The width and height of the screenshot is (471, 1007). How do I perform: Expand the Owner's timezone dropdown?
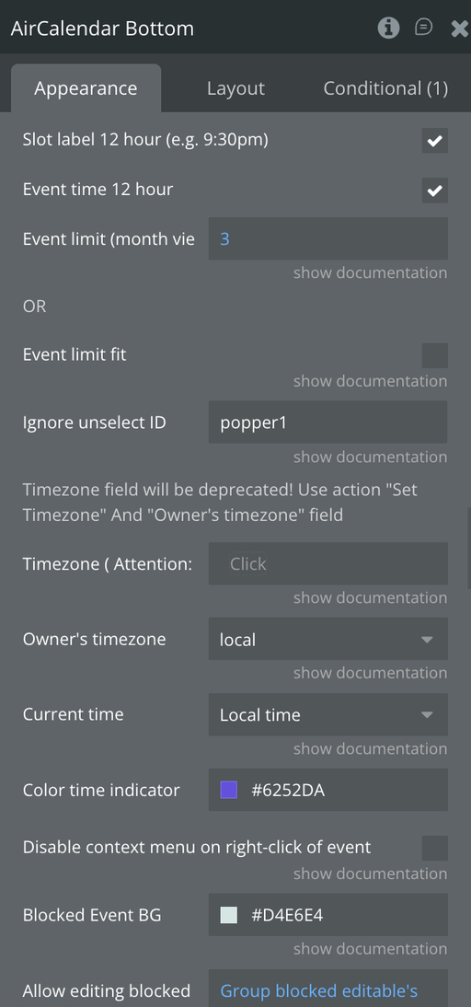click(x=327, y=639)
